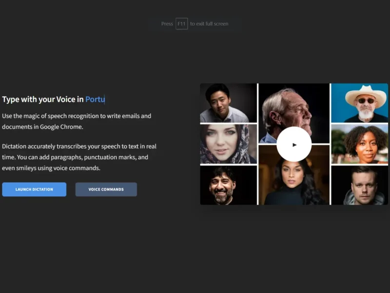Screen dimensions: 390x293
Task: Click the word 'Press' in the fullscreen notice
Action: pos(167,23)
